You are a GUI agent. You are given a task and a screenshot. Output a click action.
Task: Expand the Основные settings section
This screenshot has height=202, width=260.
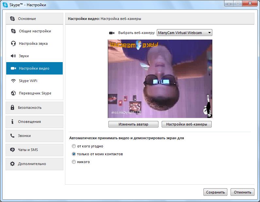(x=35, y=19)
